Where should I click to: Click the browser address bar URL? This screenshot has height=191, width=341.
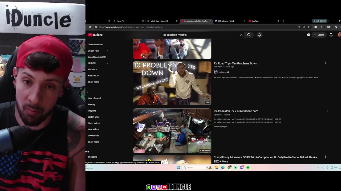pos(131,27)
